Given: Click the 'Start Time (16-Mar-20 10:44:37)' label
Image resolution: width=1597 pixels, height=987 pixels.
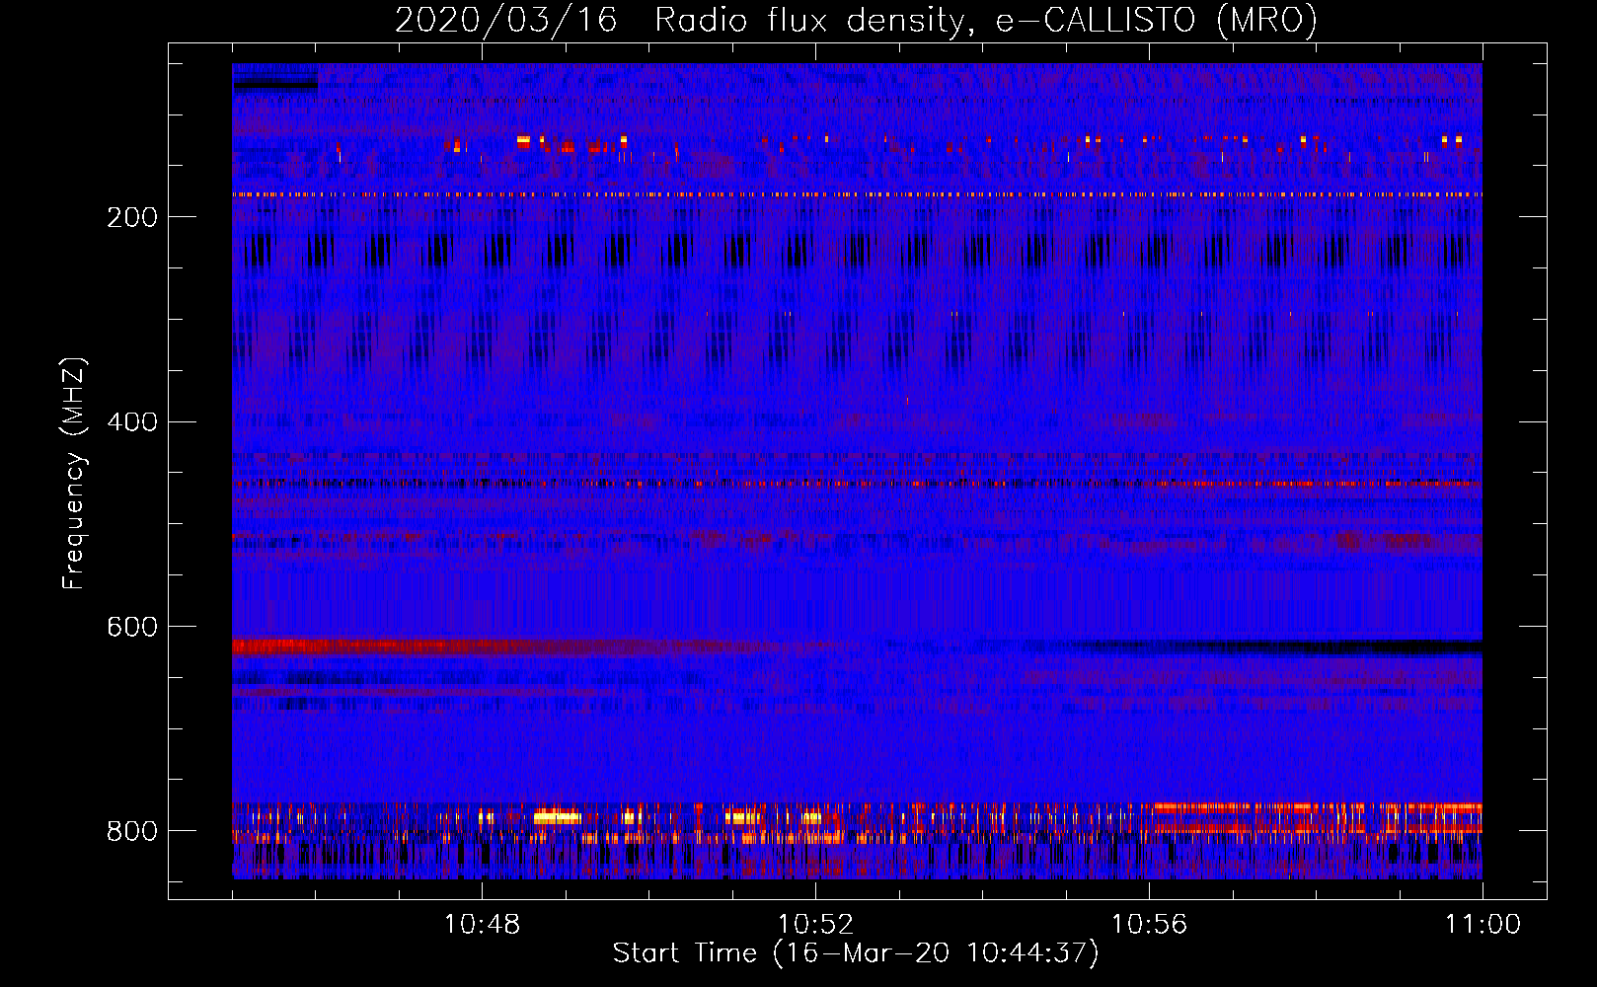Looking at the screenshot, I should [856, 953].
